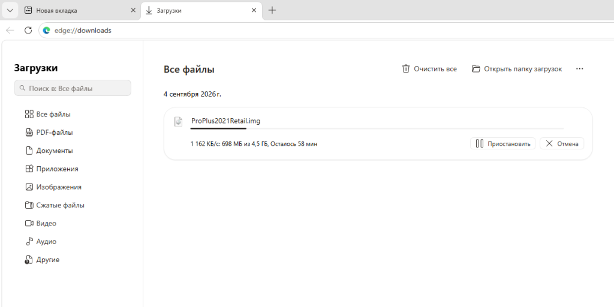The image size is (614, 307).
Task: Click the trash can icon
Action: click(x=406, y=69)
